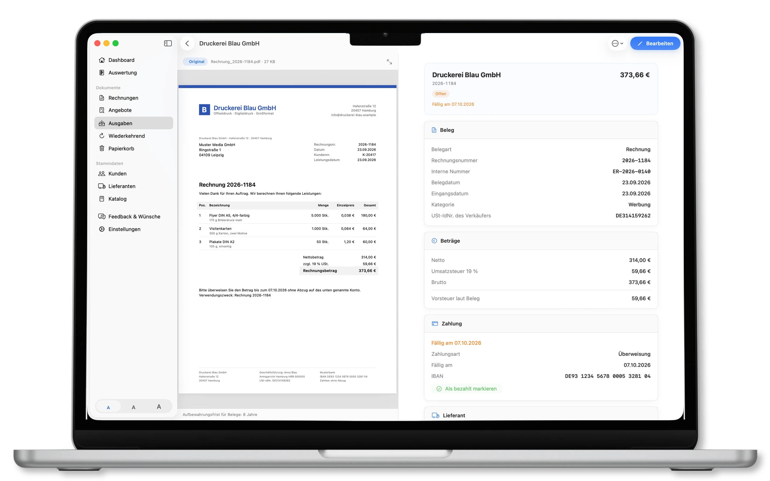Click the Katalog book icon
Viewport: 770px width, 481px height.
coord(102,199)
